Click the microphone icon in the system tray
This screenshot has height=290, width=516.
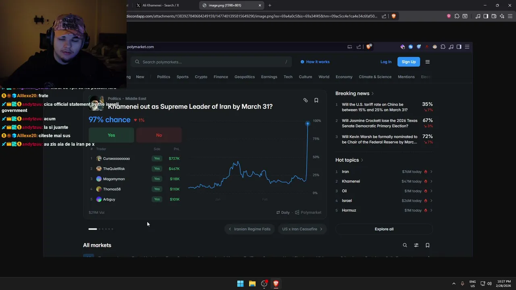coord(462,284)
